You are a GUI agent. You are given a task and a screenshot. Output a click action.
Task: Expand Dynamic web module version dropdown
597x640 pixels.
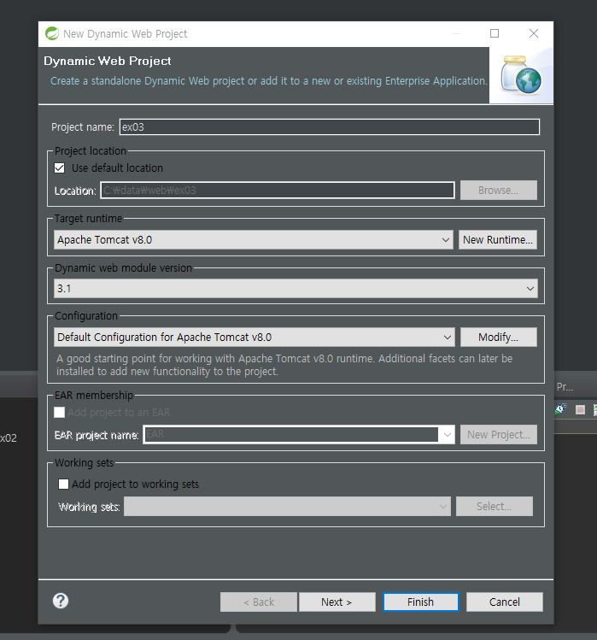click(x=296, y=289)
